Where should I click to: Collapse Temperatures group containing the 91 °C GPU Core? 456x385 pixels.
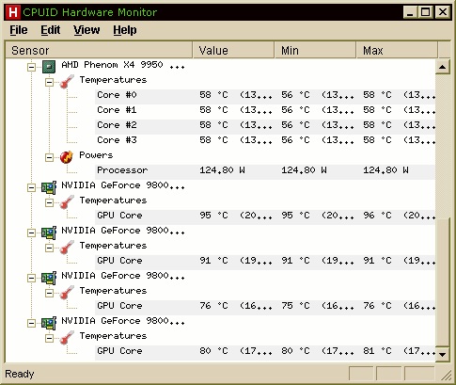tap(49, 248)
